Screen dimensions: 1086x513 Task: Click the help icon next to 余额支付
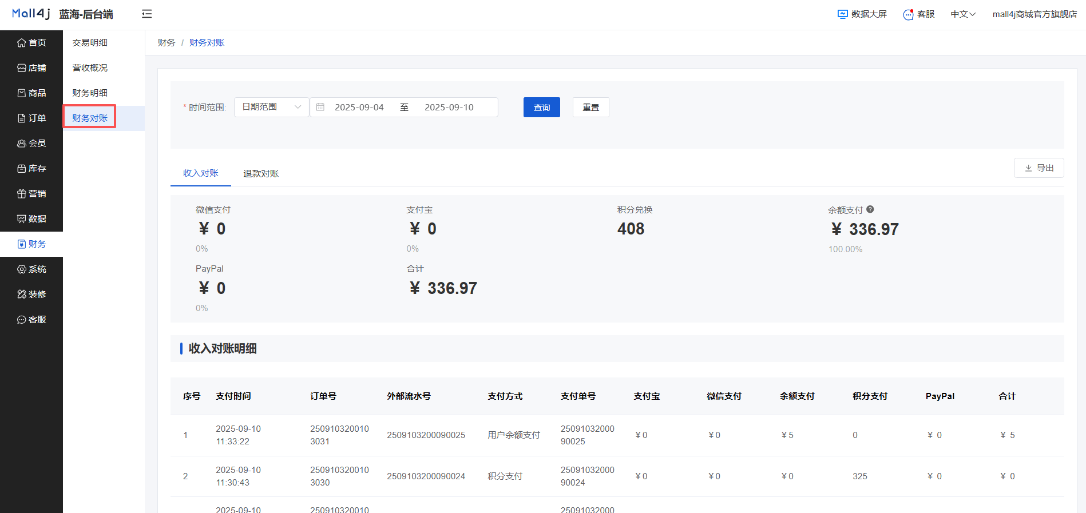point(870,209)
